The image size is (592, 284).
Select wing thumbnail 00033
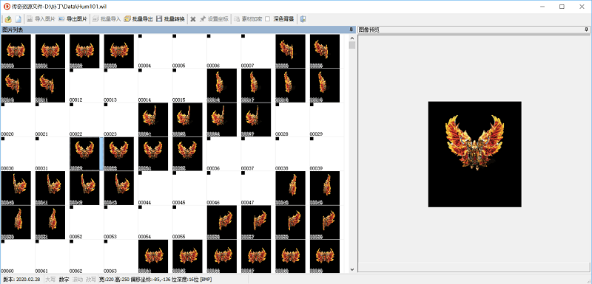[x=119, y=154]
